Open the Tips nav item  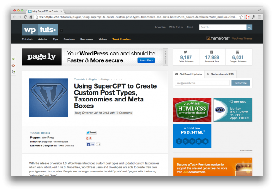click(x=56, y=39)
